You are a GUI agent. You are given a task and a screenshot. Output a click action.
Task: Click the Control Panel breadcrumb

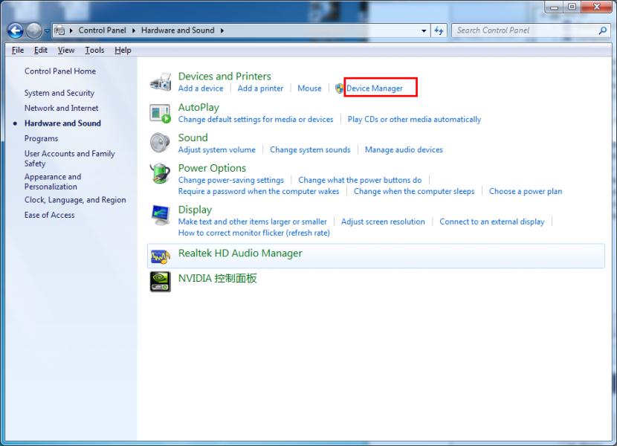coord(103,30)
